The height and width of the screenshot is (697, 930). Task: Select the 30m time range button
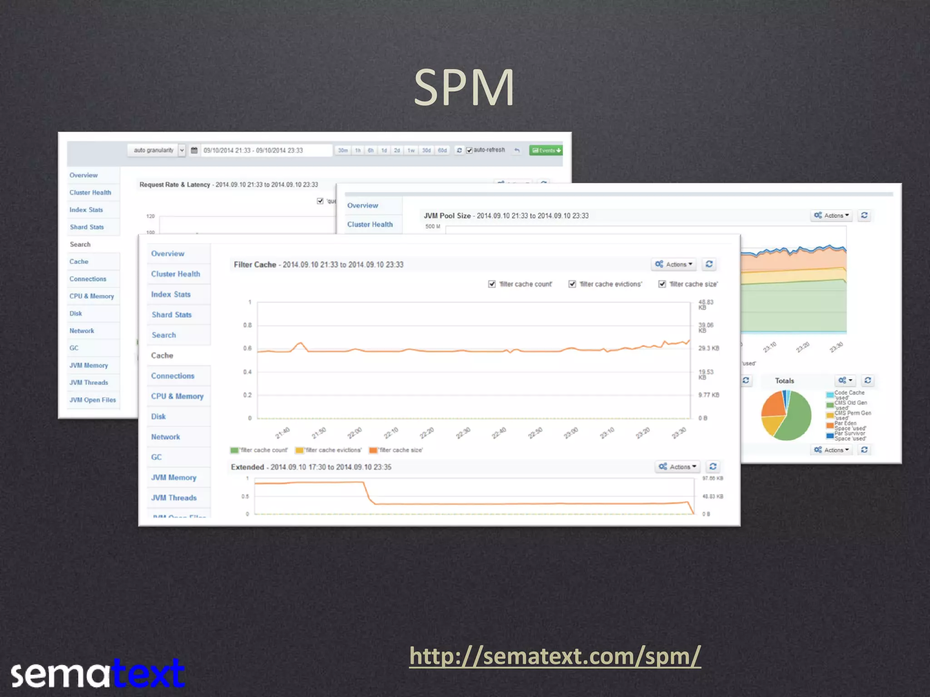point(343,150)
